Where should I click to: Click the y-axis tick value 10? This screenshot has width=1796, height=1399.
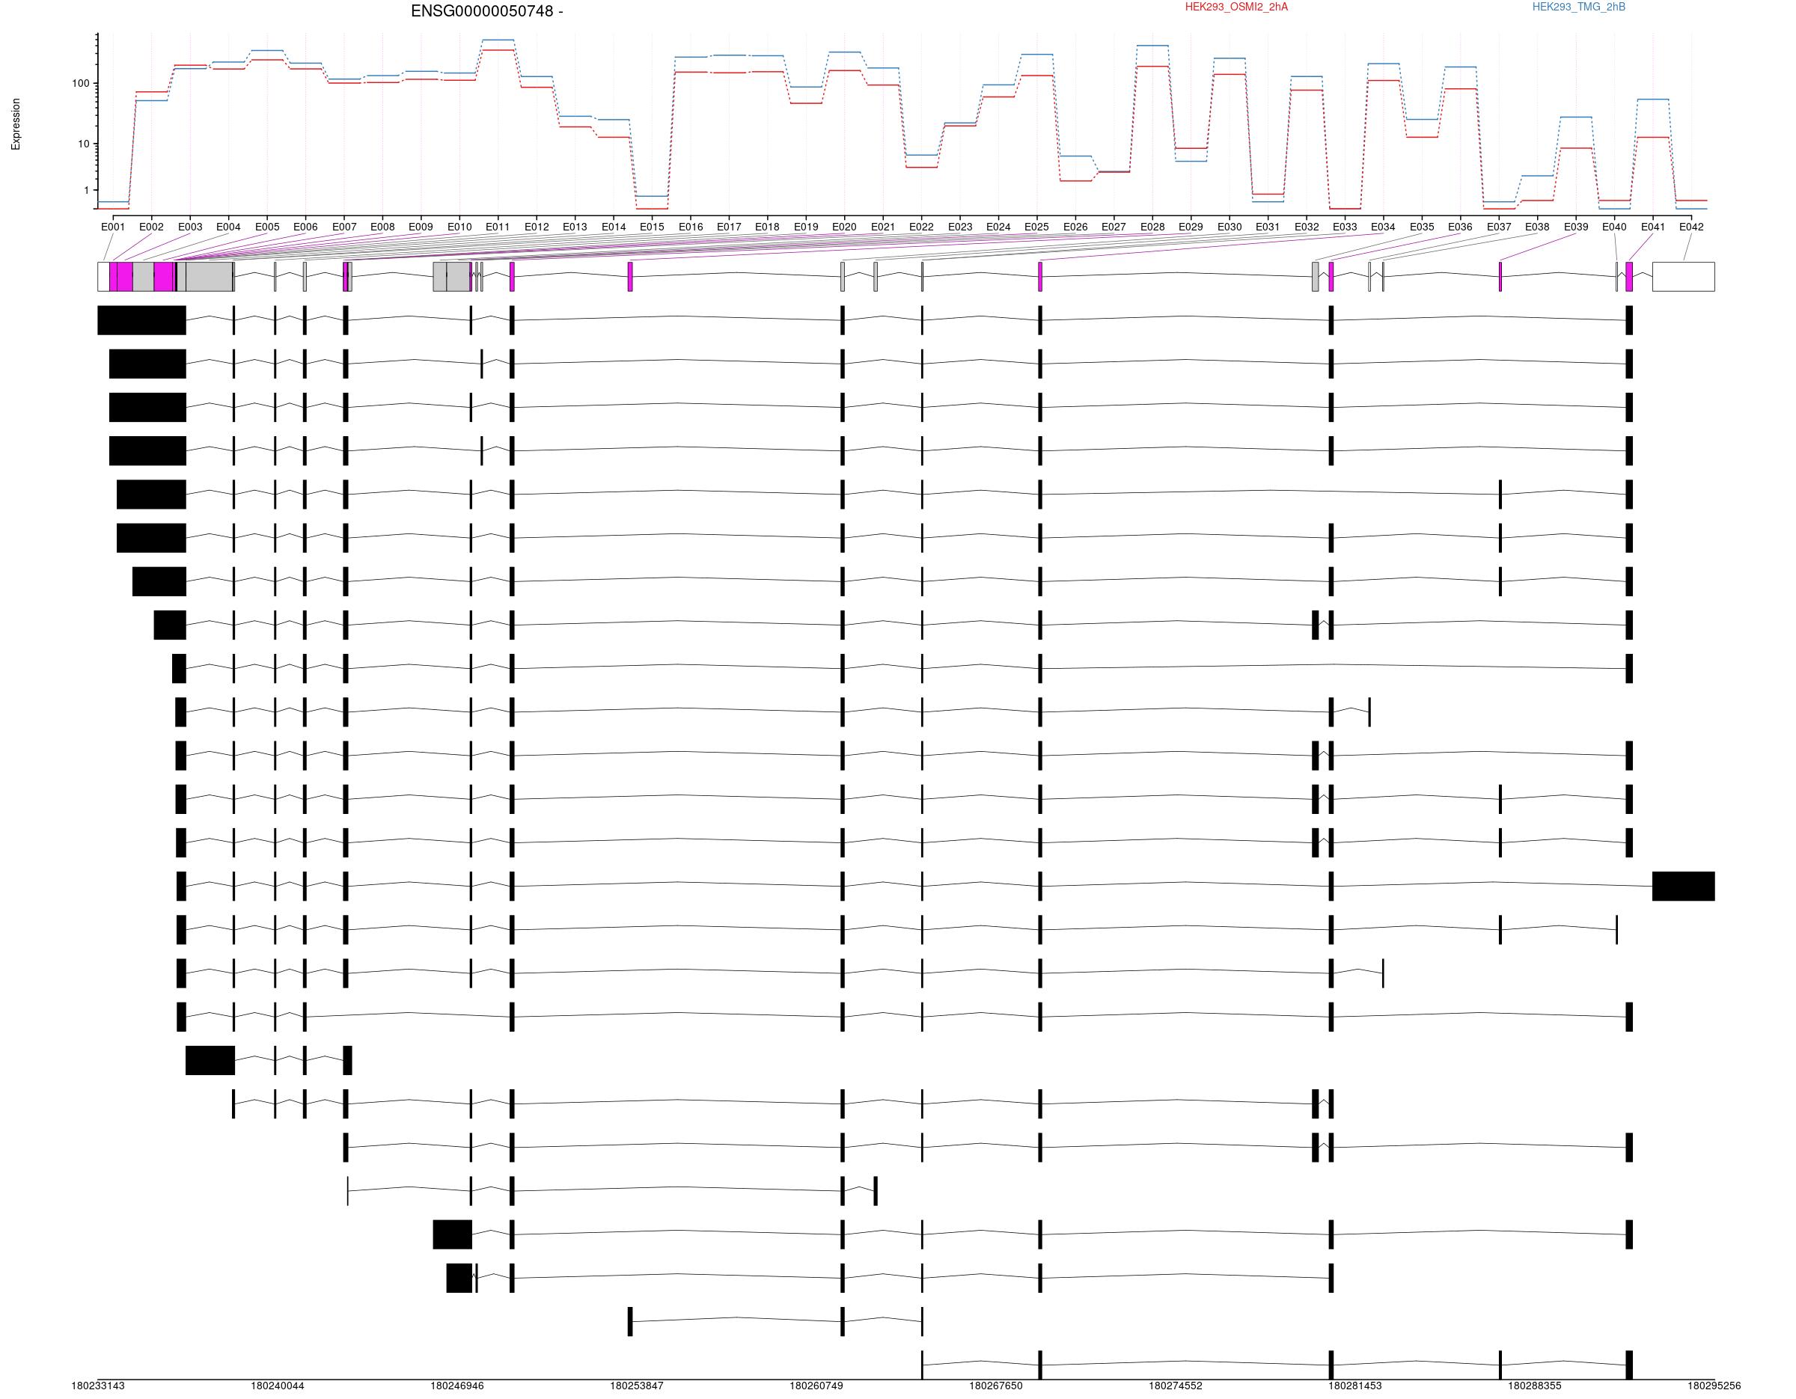tap(84, 144)
